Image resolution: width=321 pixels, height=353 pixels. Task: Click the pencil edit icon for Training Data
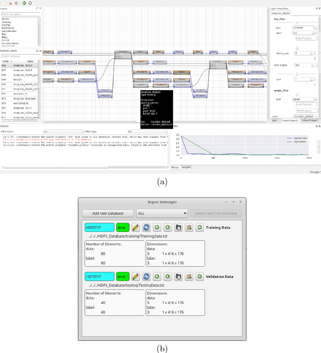point(135,227)
